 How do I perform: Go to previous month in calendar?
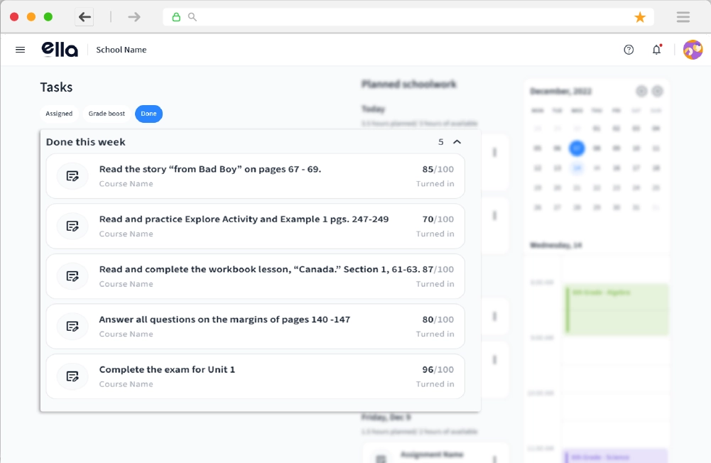[x=641, y=91]
